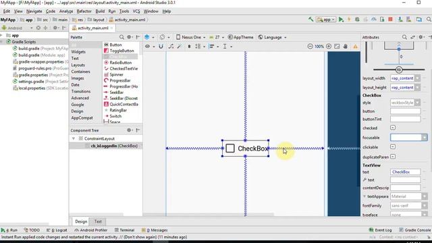The width and height of the screenshot is (432, 243).
Task: Open the Nexus One device dropdown
Action: pos(190,37)
